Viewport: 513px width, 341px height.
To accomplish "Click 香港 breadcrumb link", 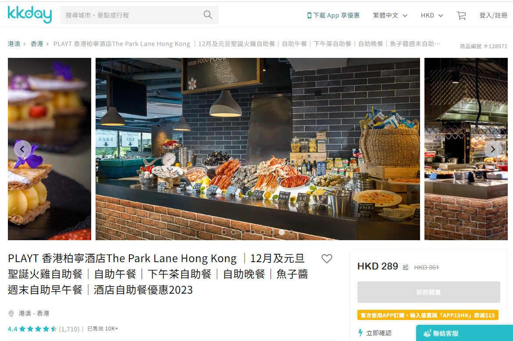I will click(37, 44).
